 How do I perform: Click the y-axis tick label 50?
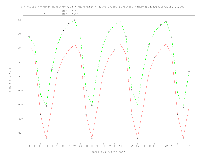[x=20, y=133]
